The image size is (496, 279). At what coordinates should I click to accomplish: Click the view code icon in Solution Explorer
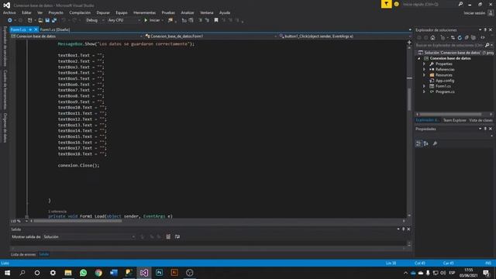coord(483,38)
